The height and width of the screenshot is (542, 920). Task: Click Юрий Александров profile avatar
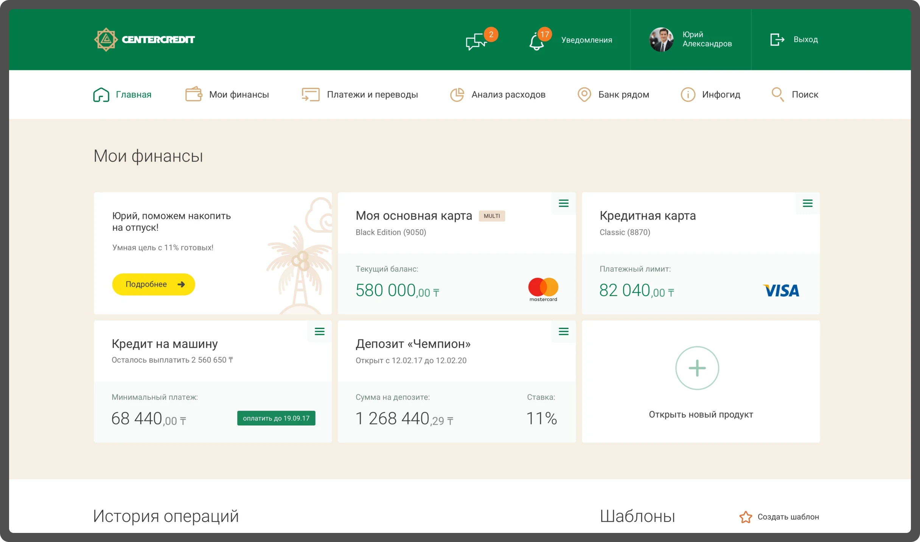tap(661, 39)
